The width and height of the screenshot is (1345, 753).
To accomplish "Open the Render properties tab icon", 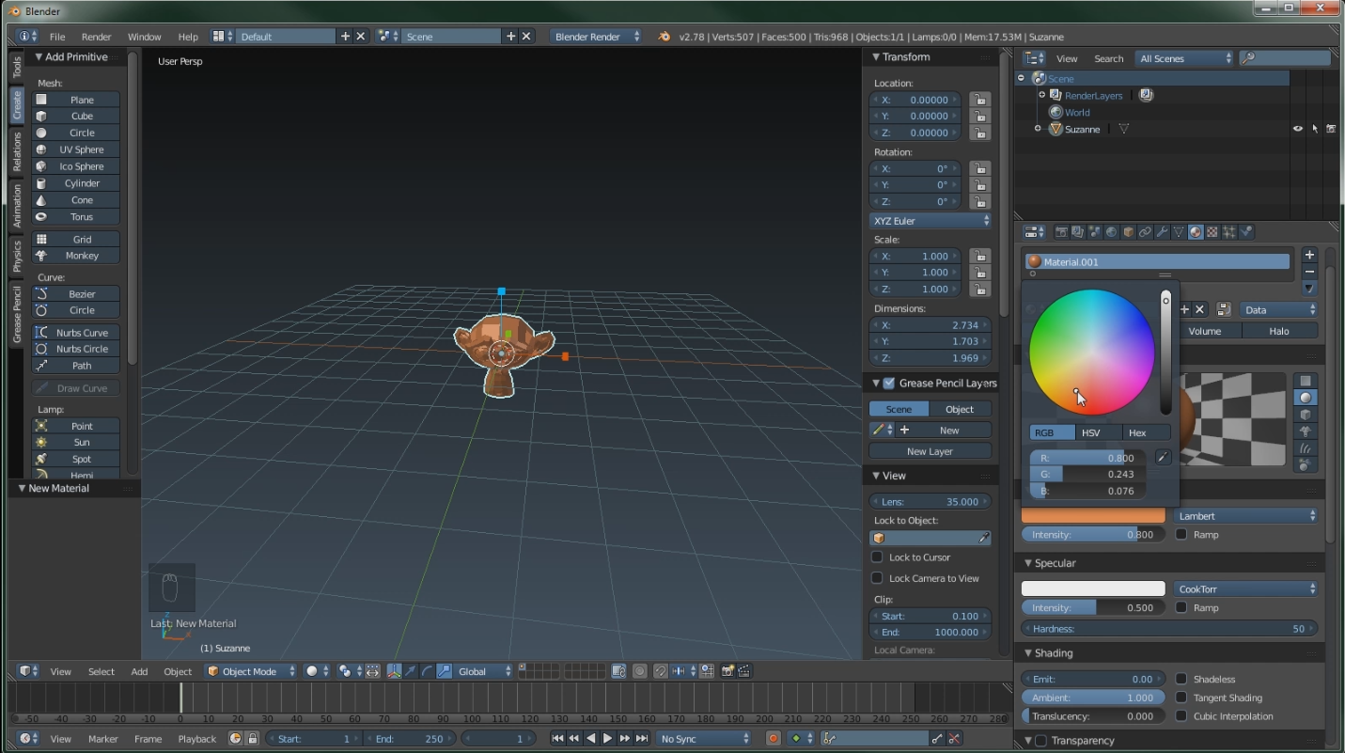I will (x=1061, y=232).
